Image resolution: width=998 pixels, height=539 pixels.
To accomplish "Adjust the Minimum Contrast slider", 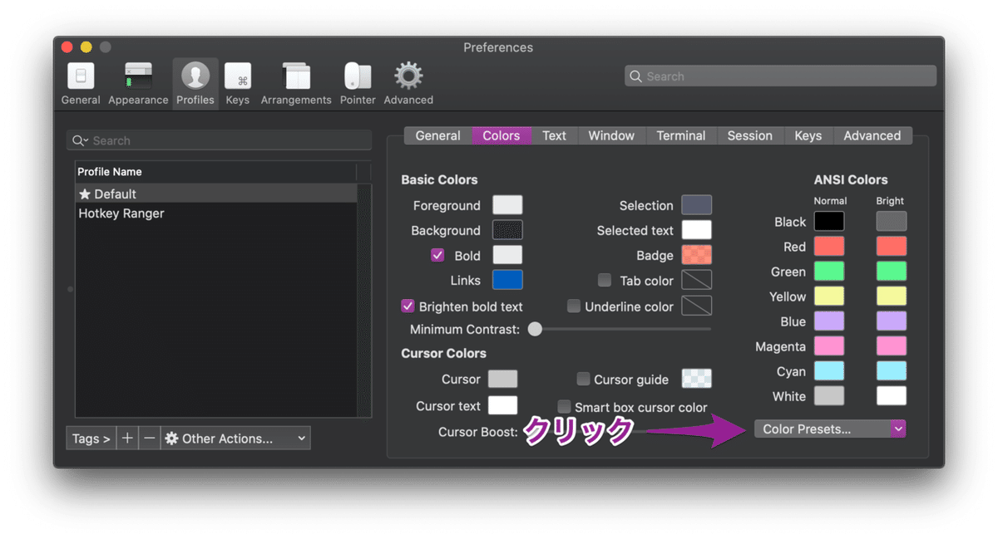I will (x=536, y=330).
